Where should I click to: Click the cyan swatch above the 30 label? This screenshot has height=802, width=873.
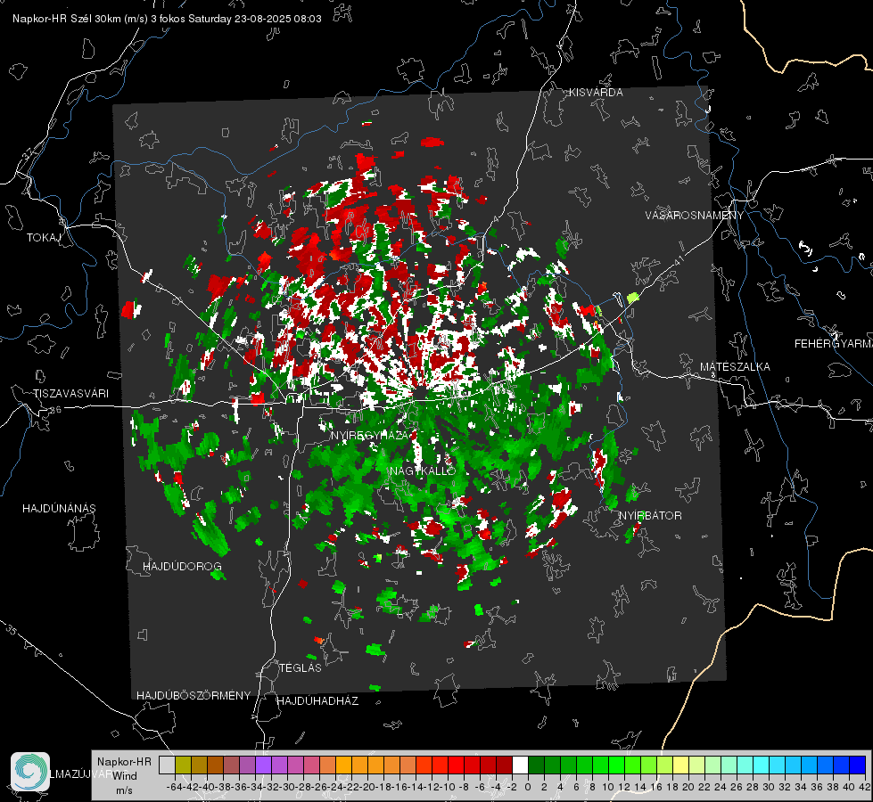(762, 765)
